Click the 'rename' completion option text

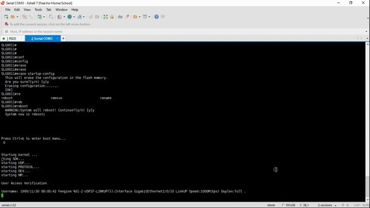105,98
